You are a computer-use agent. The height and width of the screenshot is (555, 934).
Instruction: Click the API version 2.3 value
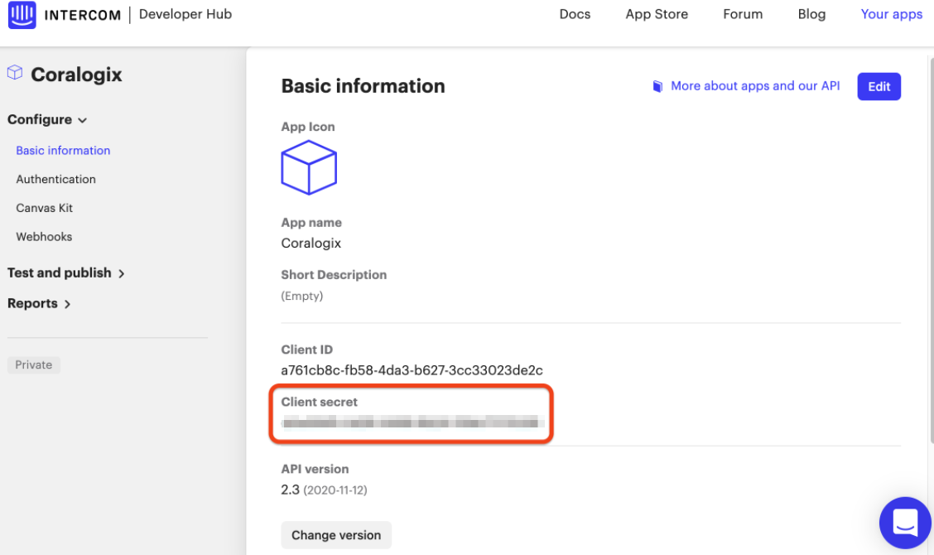(x=290, y=490)
